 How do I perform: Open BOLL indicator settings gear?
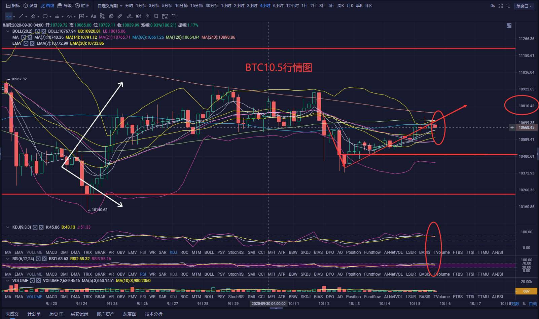[38, 31]
